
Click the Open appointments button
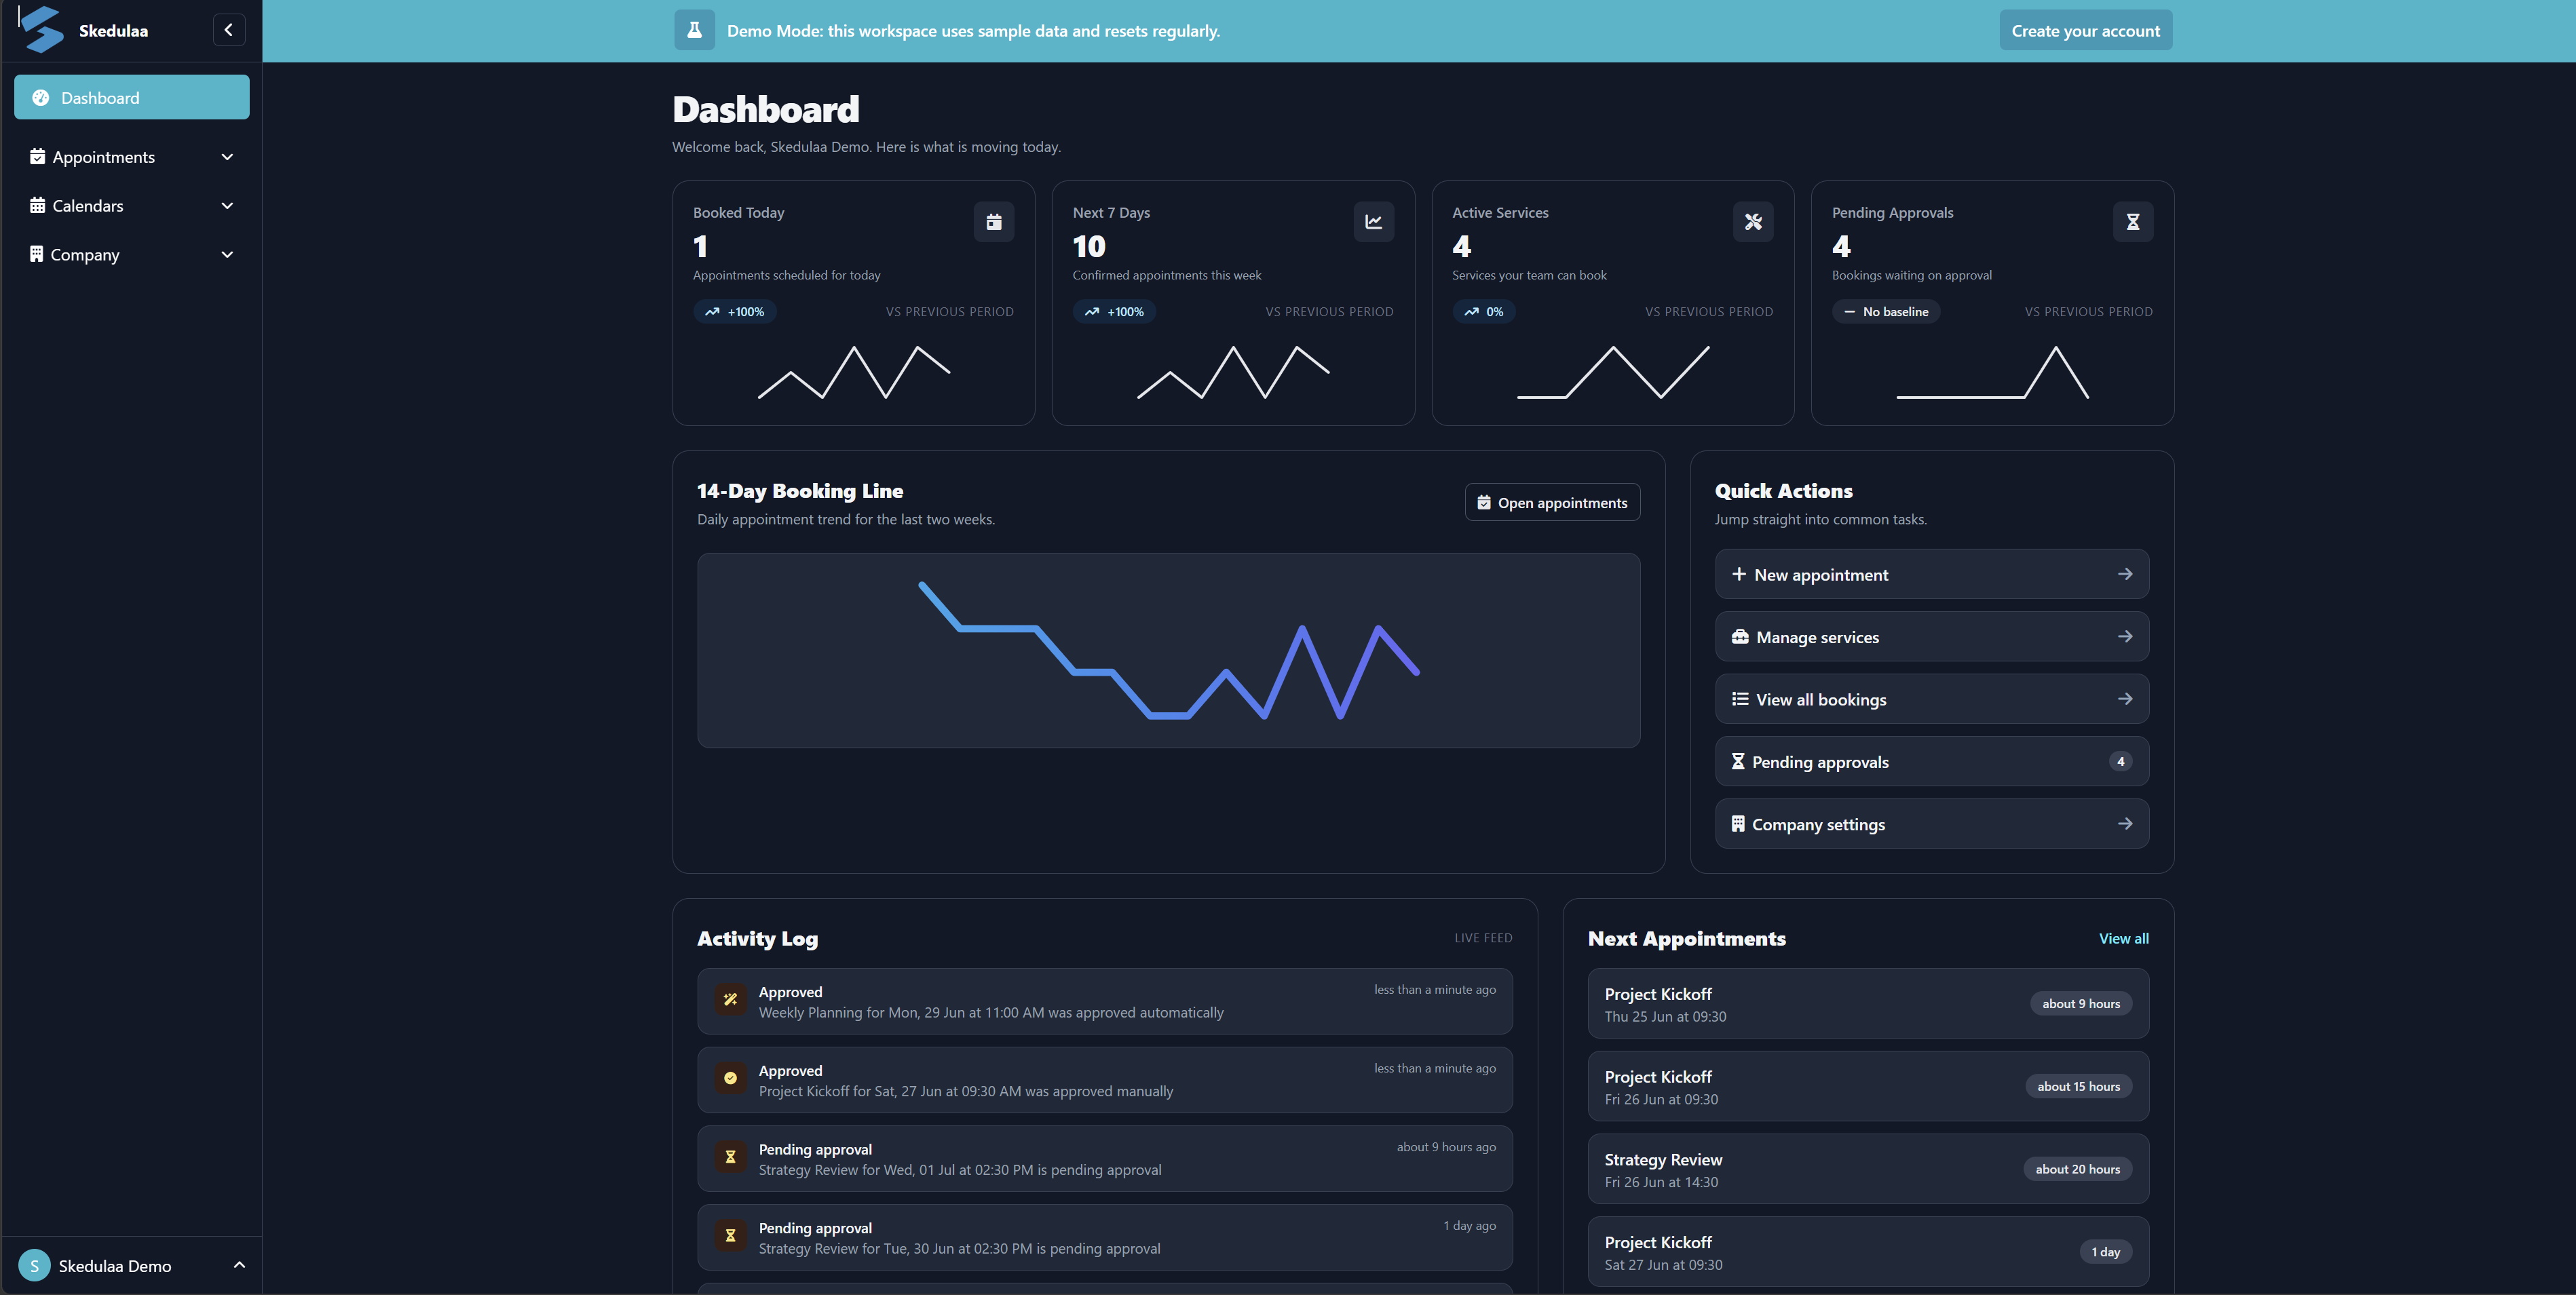pos(1552,503)
